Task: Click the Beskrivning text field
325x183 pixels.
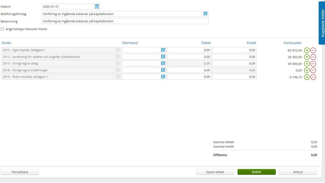Action: click(x=125, y=21)
